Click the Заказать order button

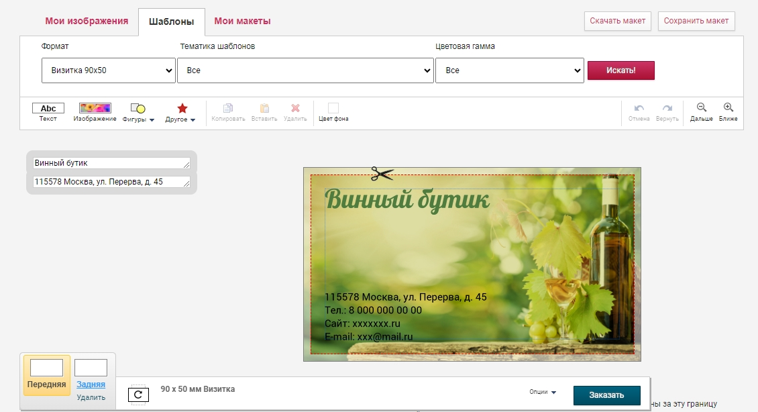(x=606, y=395)
